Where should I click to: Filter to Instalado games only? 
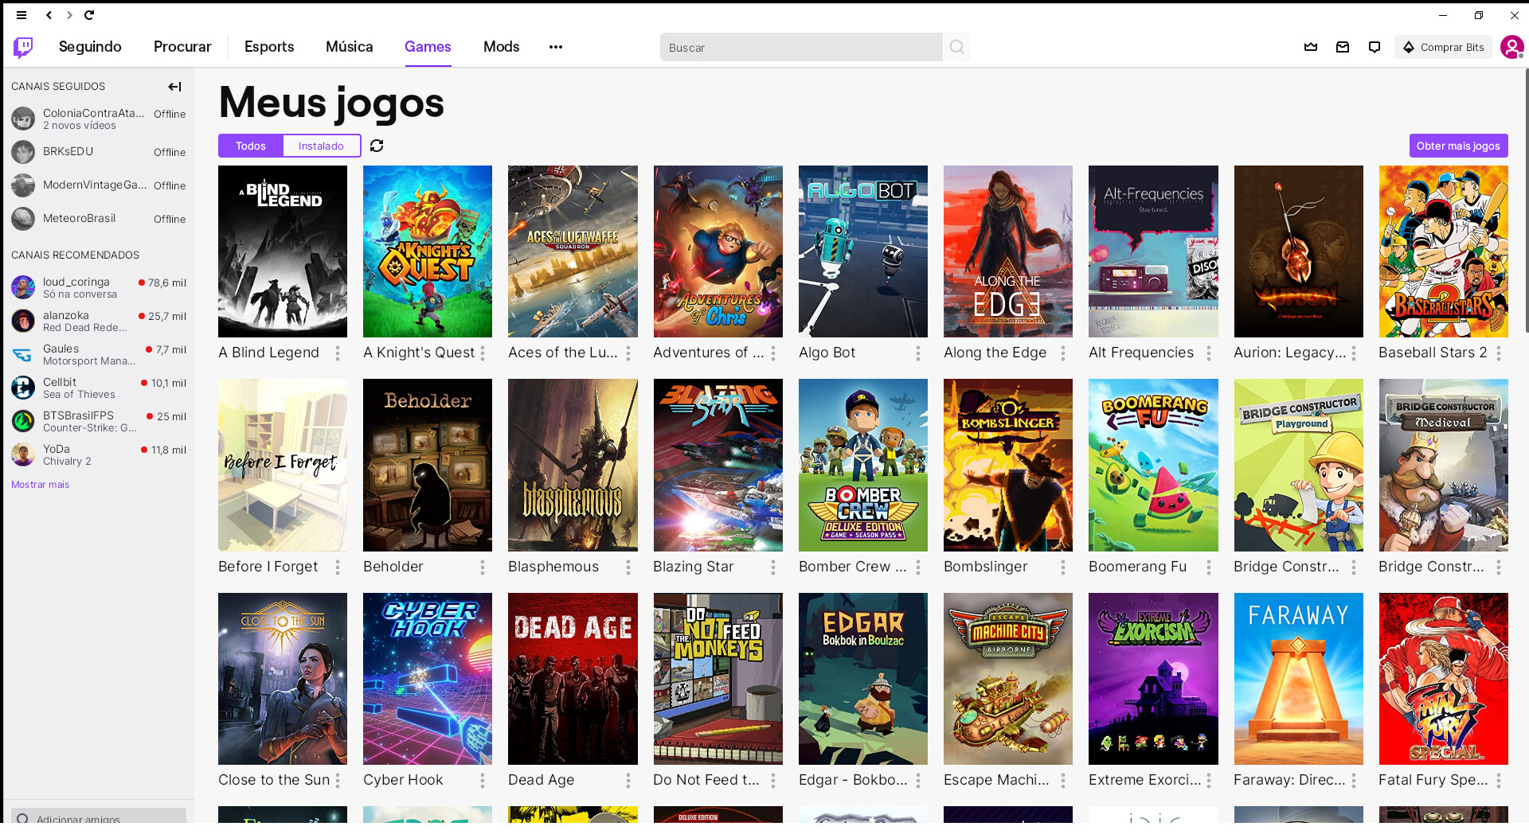322,146
